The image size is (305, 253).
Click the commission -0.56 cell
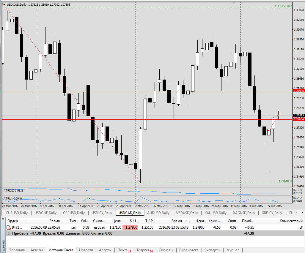pyautogui.click(x=216, y=227)
